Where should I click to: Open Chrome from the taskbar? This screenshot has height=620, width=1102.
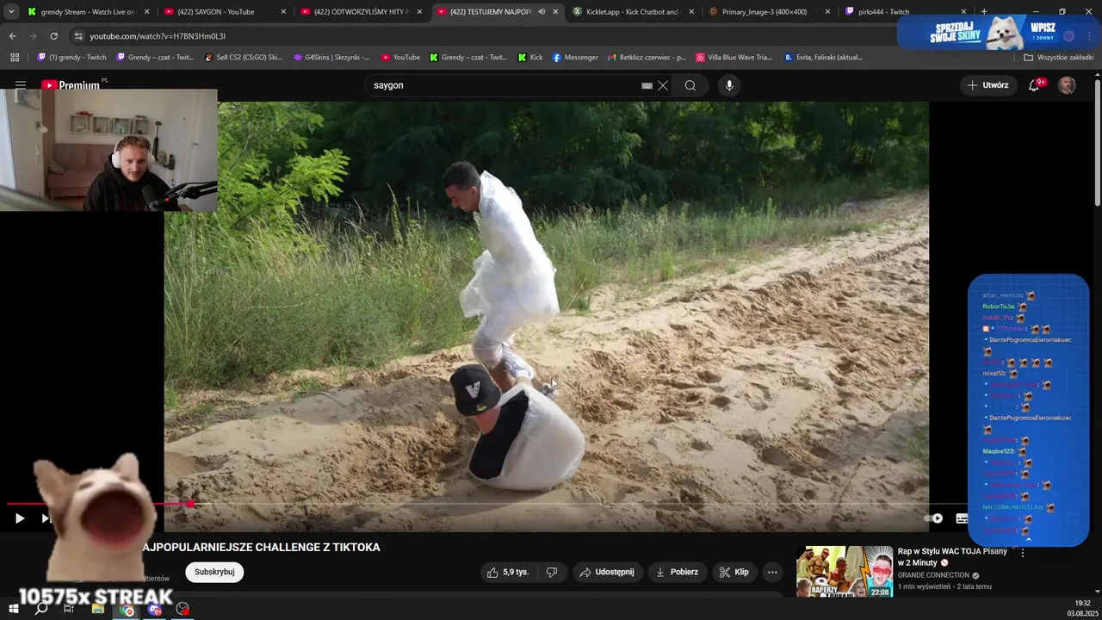click(x=127, y=609)
